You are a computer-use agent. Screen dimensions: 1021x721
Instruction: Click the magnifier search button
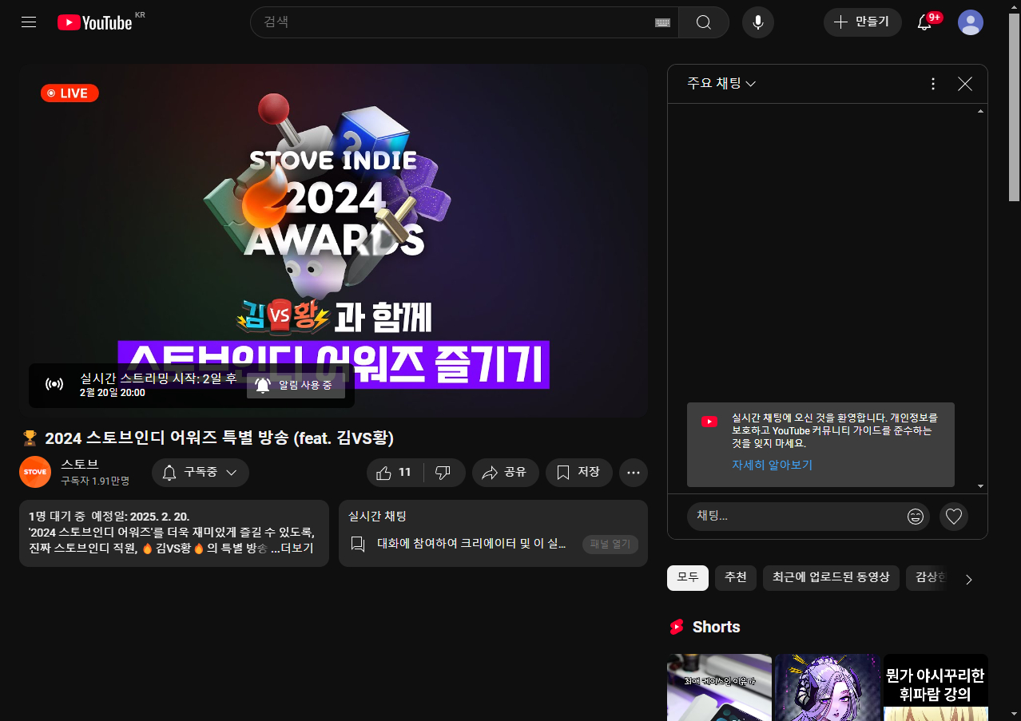coord(704,22)
